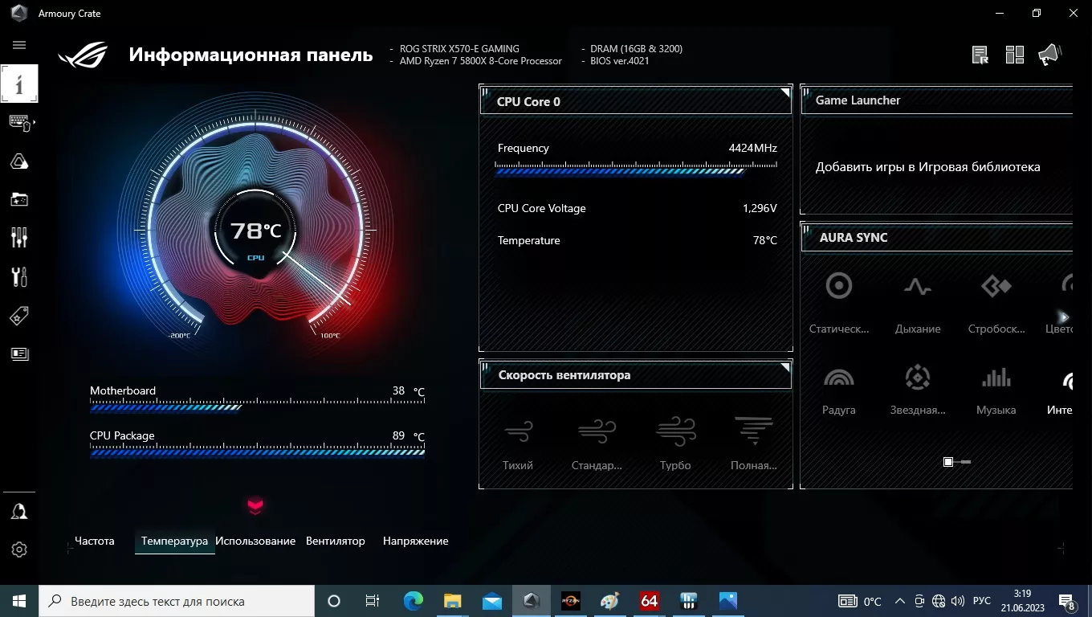Switch to the Использование tab
The height and width of the screenshot is (617, 1092).
coord(255,541)
